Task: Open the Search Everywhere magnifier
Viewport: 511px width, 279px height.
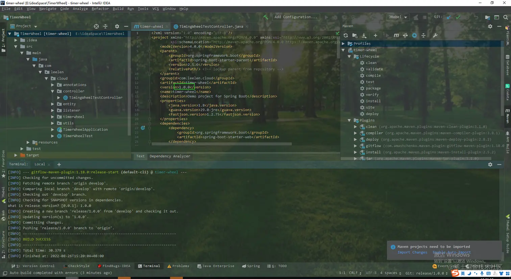Action: 506,17
